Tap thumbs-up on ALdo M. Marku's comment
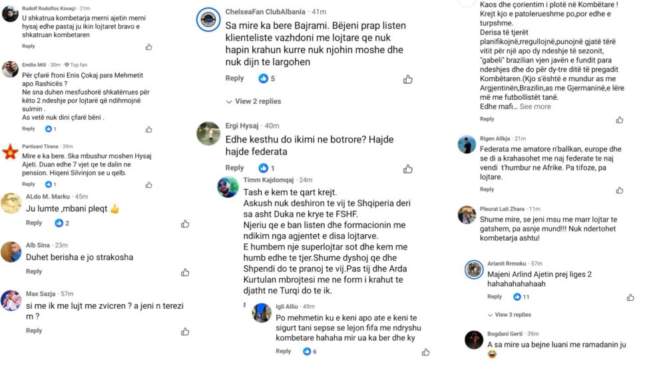 (x=185, y=224)
